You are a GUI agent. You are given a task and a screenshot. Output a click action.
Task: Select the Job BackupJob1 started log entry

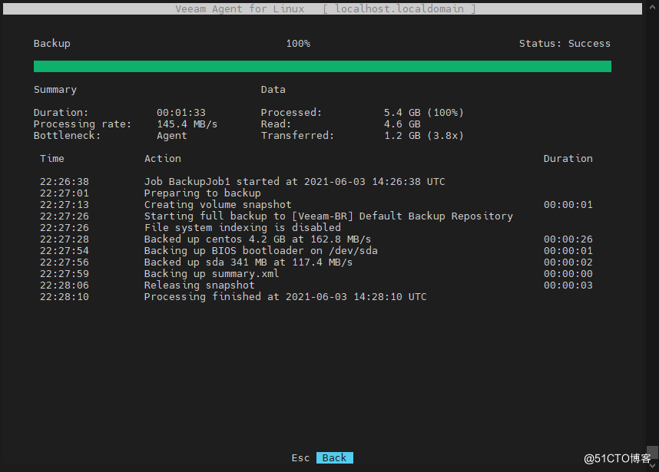click(x=295, y=181)
